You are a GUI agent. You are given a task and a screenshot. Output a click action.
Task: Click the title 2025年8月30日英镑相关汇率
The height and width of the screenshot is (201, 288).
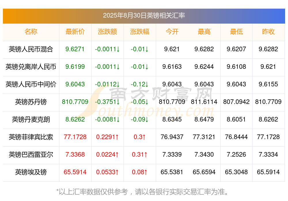click(x=144, y=16)
